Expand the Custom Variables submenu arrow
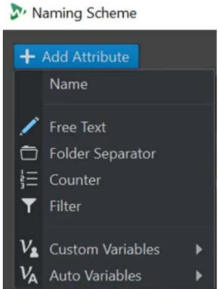218x289 pixels. [199, 249]
